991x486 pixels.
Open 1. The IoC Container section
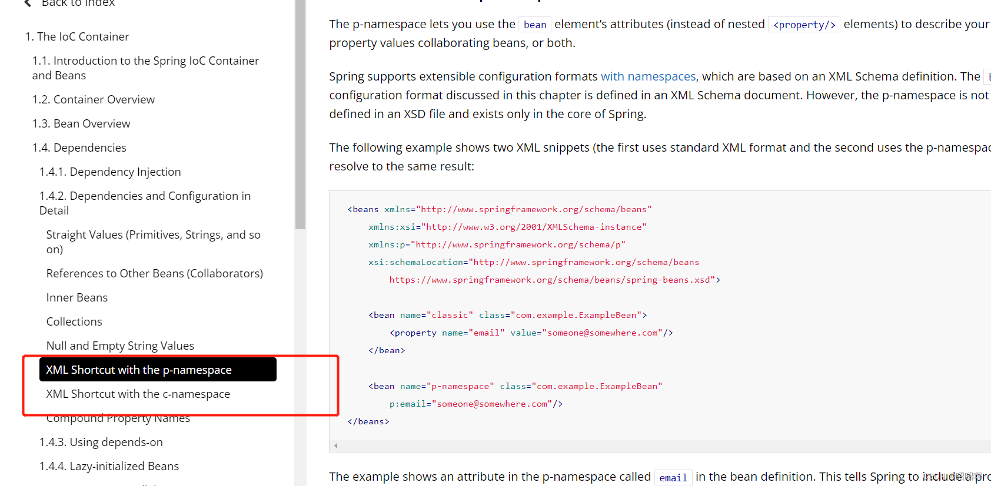coord(77,36)
